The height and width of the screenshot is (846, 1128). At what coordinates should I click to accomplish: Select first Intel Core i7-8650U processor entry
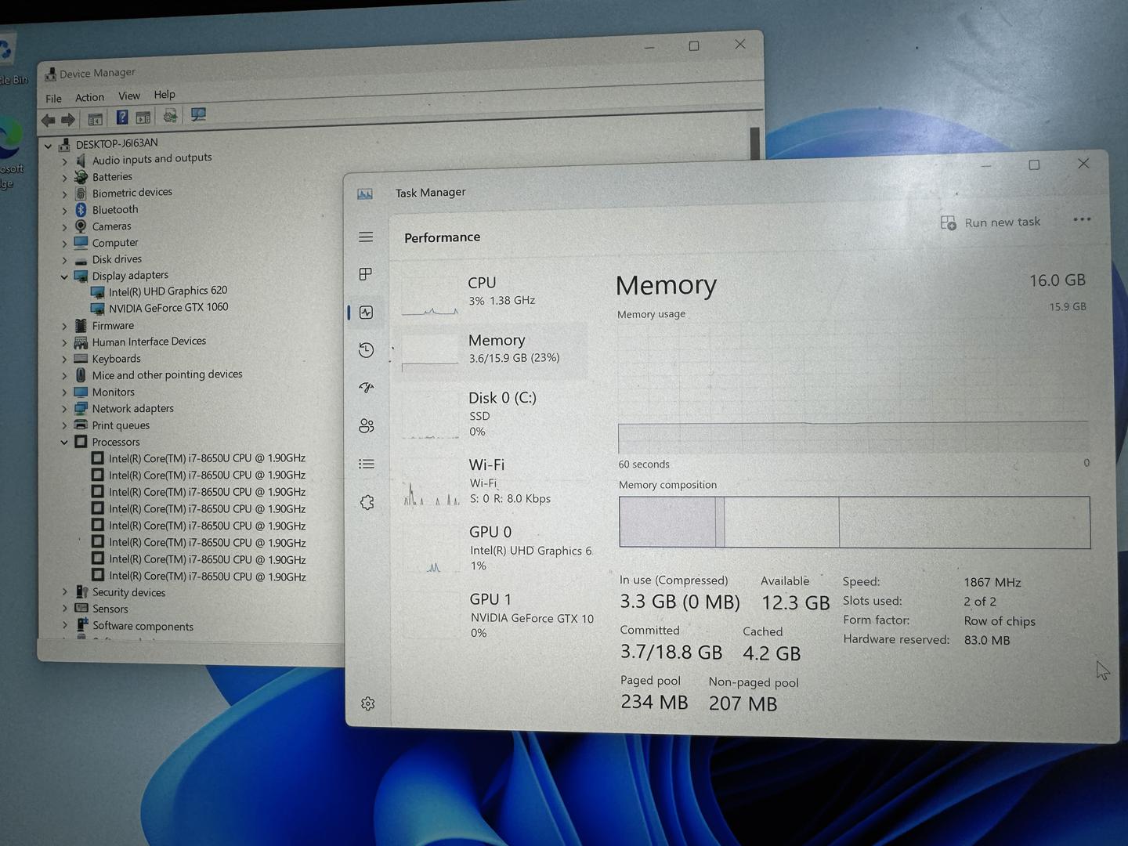(x=207, y=458)
